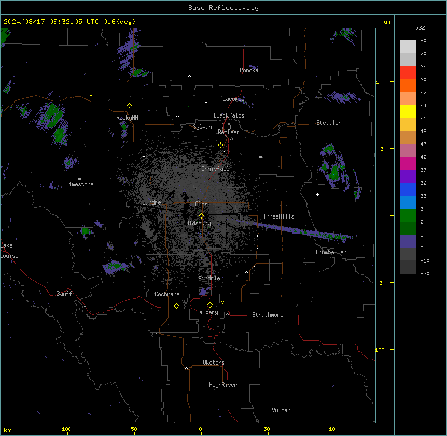447x436 pixels.
Task: Click the yellow diamond marker near RockyMH
Action: click(x=130, y=105)
